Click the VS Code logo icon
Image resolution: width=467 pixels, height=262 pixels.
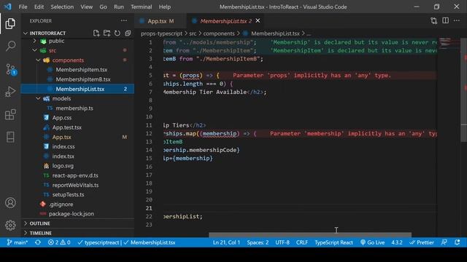[8, 7]
